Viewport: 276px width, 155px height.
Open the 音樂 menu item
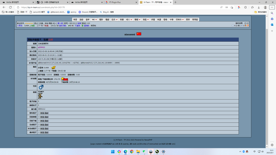122,19
